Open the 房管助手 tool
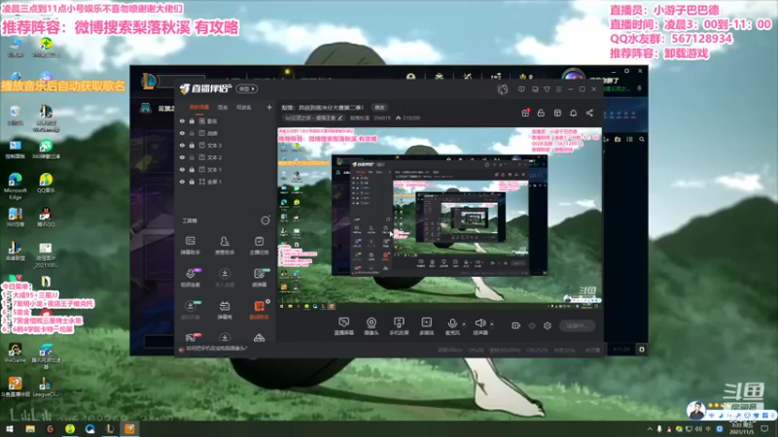Viewport: 778px width, 437px height. pos(225,245)
